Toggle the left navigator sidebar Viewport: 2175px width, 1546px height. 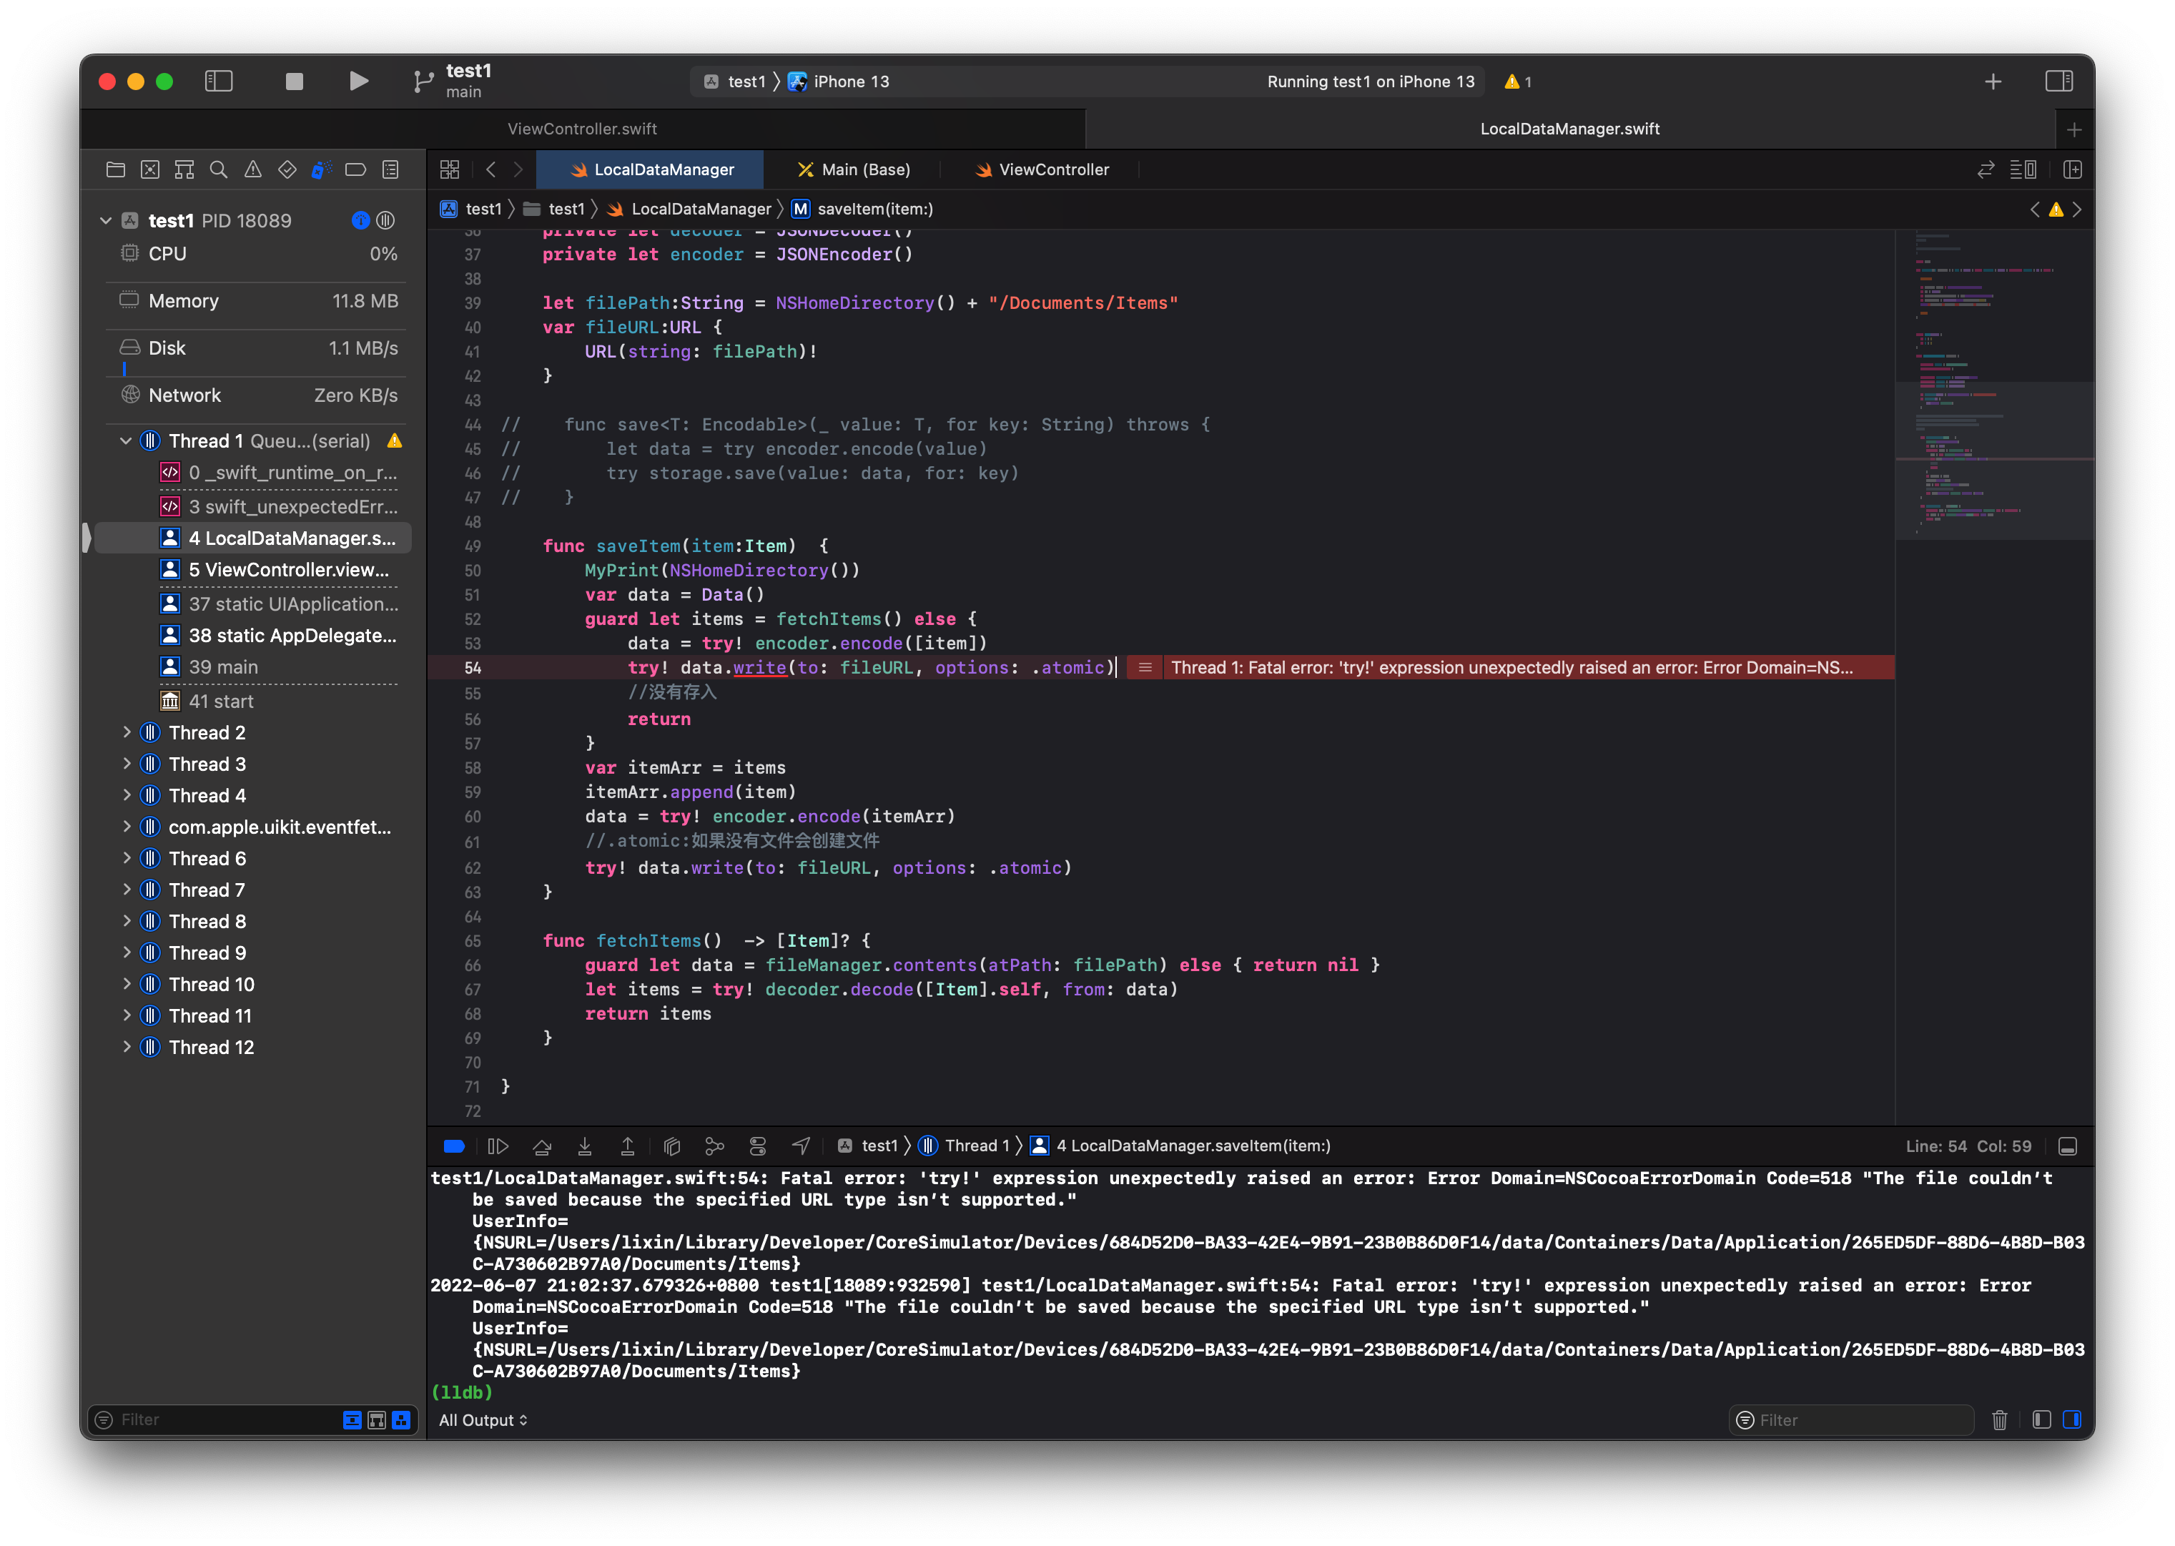(219, 82)
